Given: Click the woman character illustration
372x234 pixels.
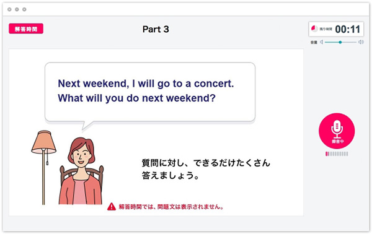Looking at the screenshot, I should coord(81,171).
